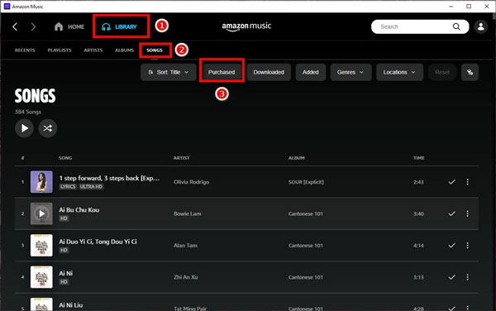Shuffle all songs

(48, 128)
